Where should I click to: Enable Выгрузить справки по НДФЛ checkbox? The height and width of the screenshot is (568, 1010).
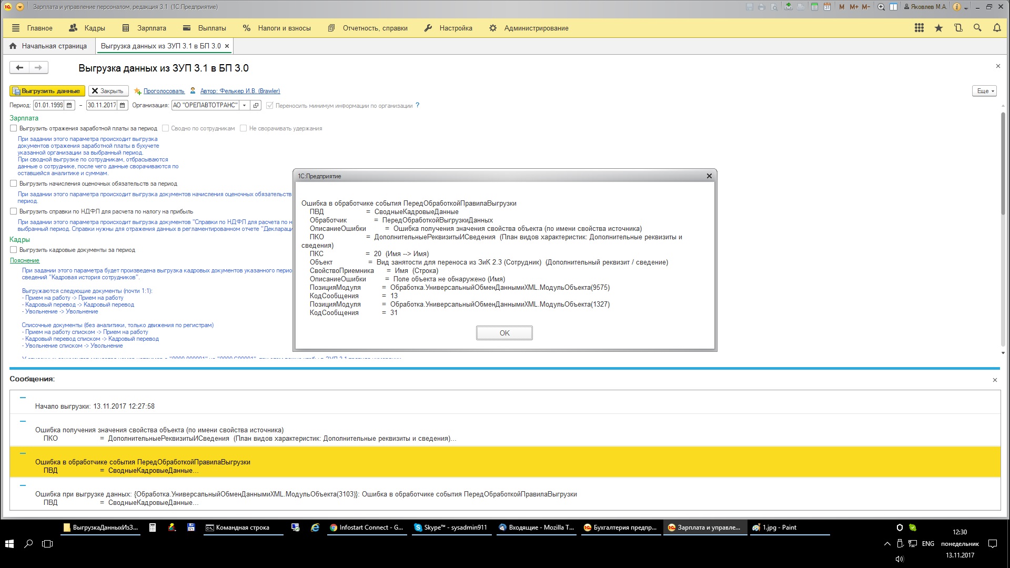[14, 211]
